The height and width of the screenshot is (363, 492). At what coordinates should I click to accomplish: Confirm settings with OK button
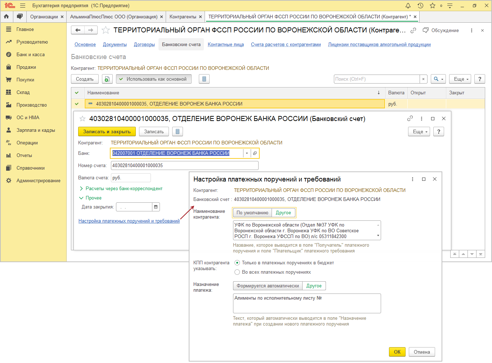coord(397,352)
